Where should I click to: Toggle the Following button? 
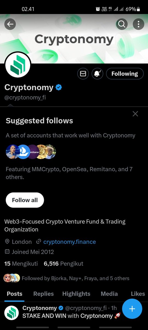click(x=125, y=74)
